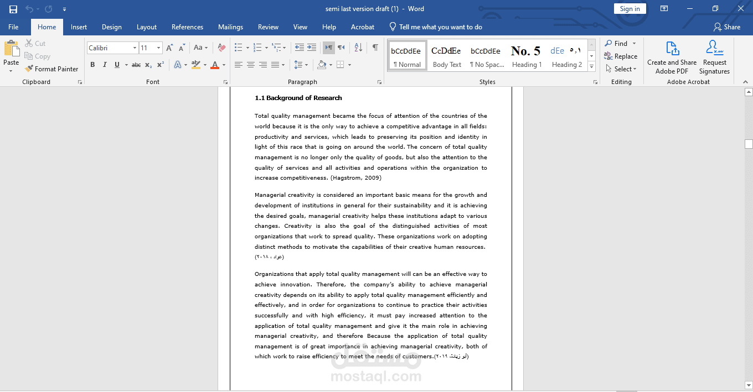
Task: Open the File menu
Action: point(13,27)
